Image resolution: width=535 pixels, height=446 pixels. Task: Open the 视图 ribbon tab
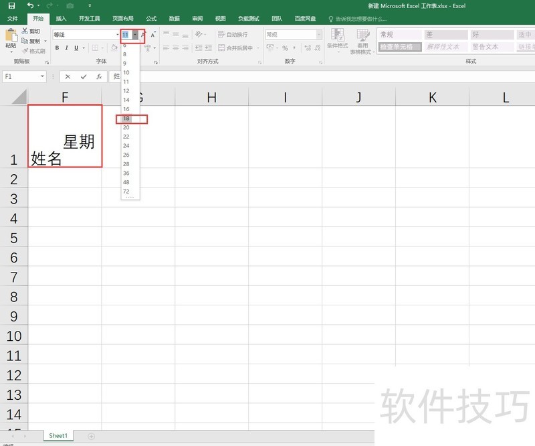click(x=221, y=19)
